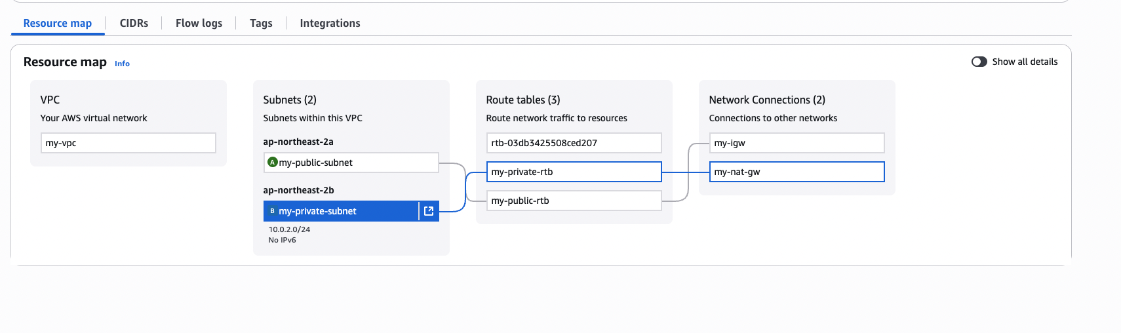Viewport: 1121px width, 333px height.
Task: Select the my-public-subnet name
Action: pyautogui.click(x=316, y=163)
